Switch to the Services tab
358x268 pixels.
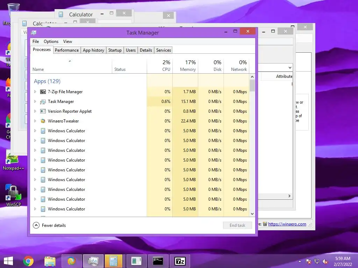coord(164,50)
